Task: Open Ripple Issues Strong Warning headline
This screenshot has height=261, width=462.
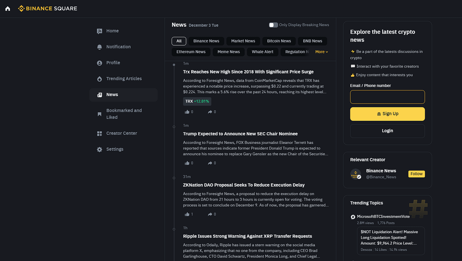Action: 247,236
